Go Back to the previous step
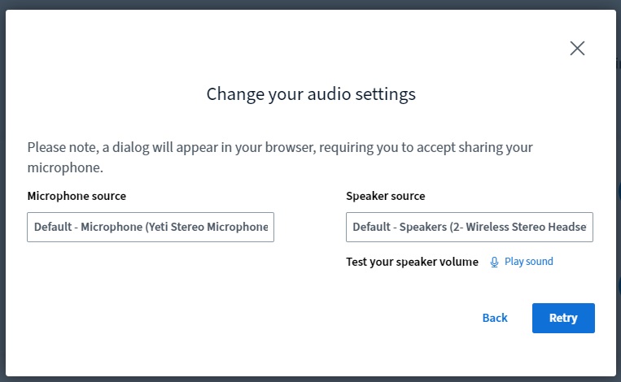 [494, 318]
